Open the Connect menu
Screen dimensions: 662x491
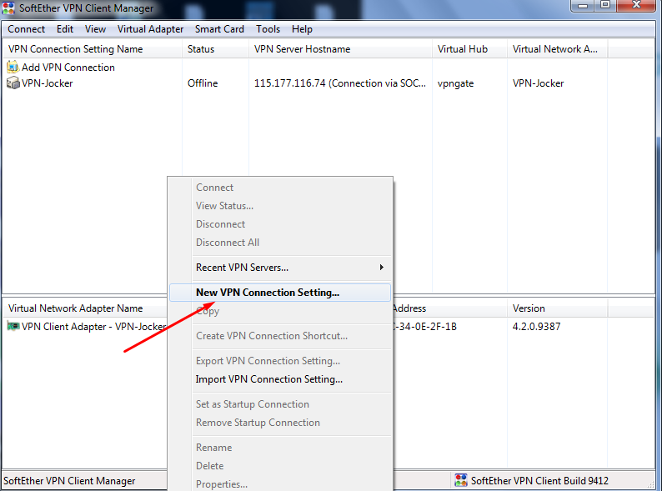pyautogui.click(x=26, y=29)
